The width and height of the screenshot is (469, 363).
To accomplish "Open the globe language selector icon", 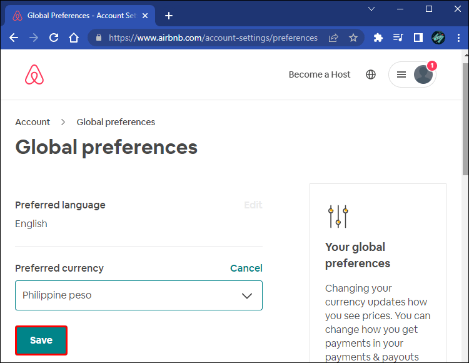I will point(371,74).
